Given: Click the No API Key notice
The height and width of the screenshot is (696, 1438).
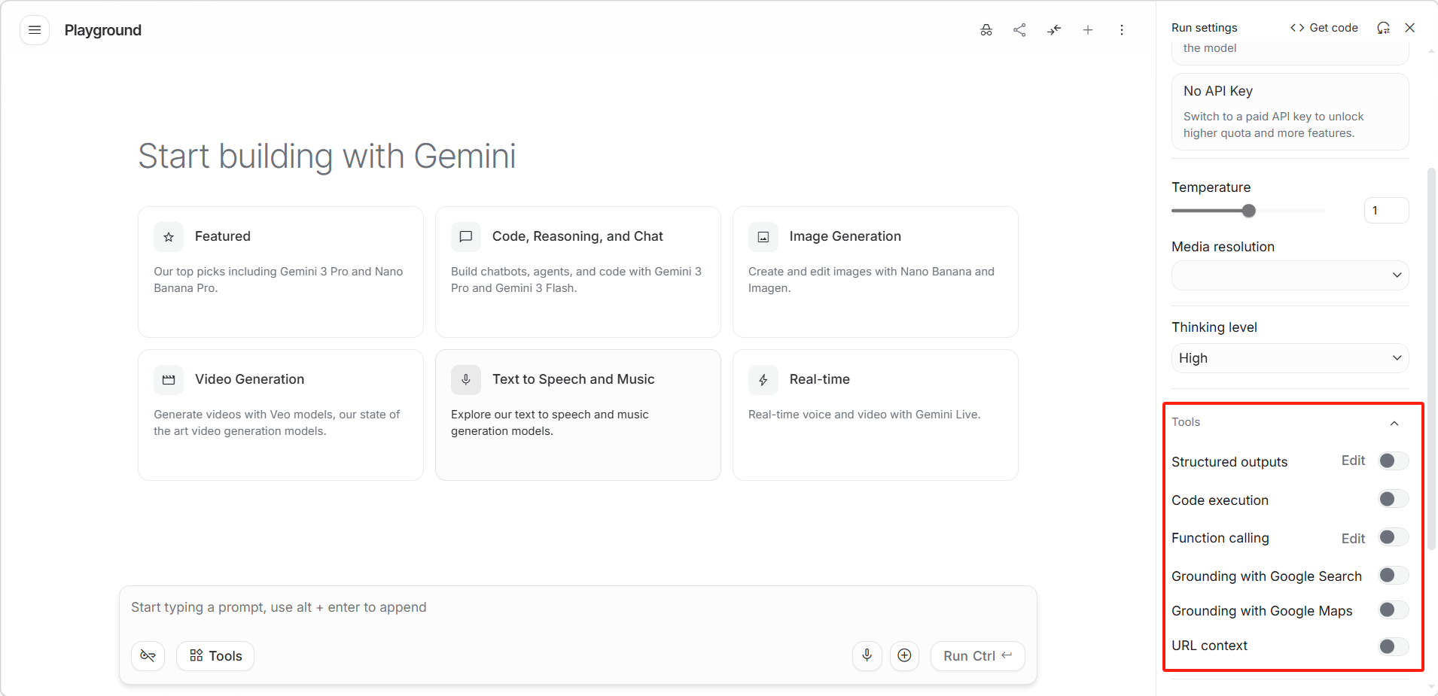Looking at the screenshot, I should [1290, 111].
